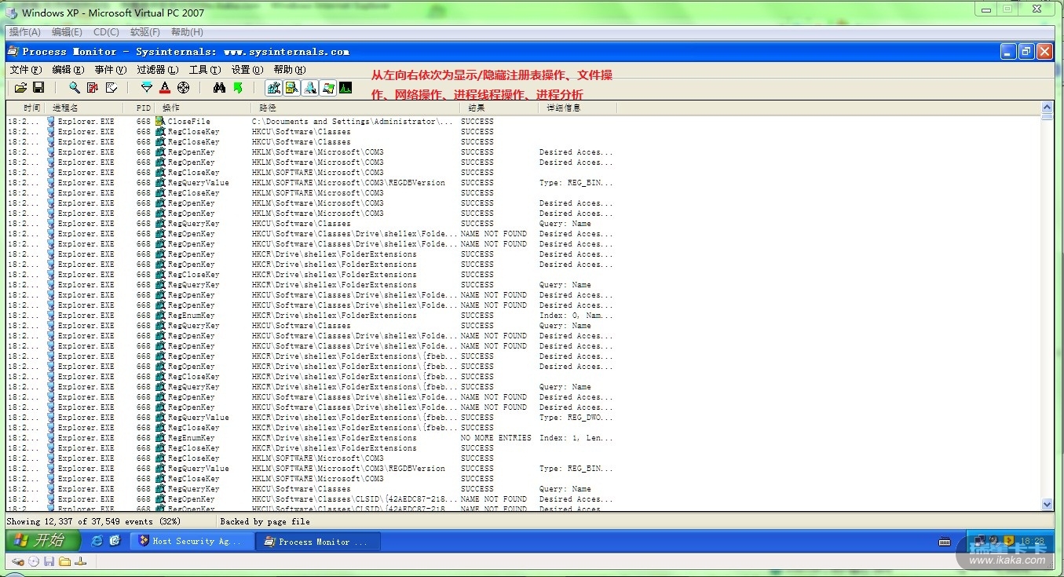1064x577 pixels.
Task: Open the 工具(T) menu
Action: (x=204, y=70)
